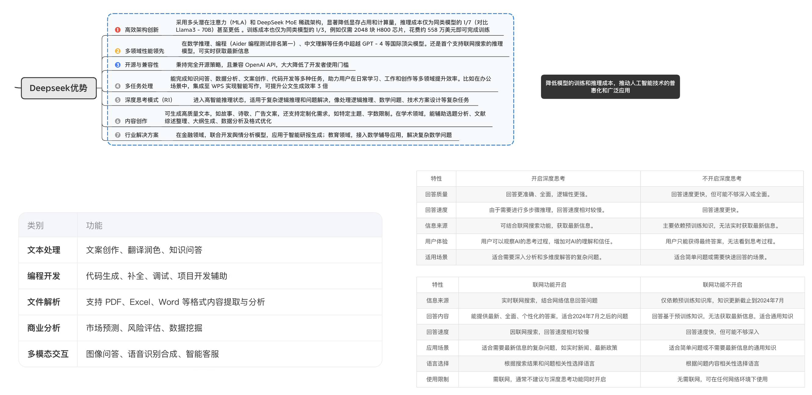This screenshot has height=395, width=812.
Task: Click the 联网功能不开启 column header
Action: point(722,285)
